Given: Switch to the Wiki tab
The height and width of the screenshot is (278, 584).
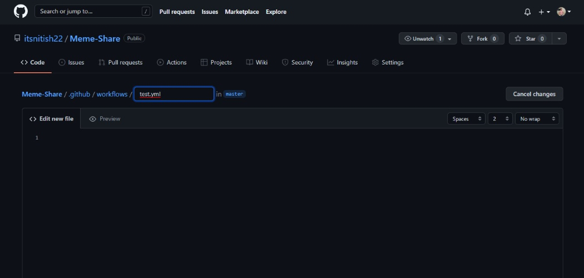Looking at the screenshot, I should [x=256, y=62].
